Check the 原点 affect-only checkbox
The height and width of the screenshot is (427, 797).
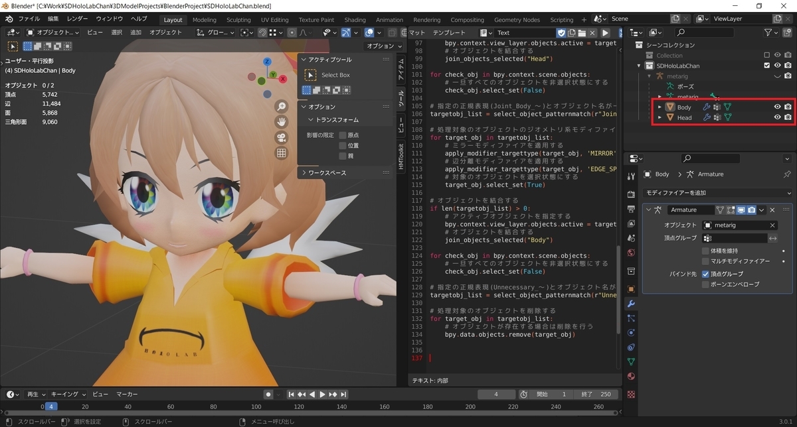coord(343,135)
